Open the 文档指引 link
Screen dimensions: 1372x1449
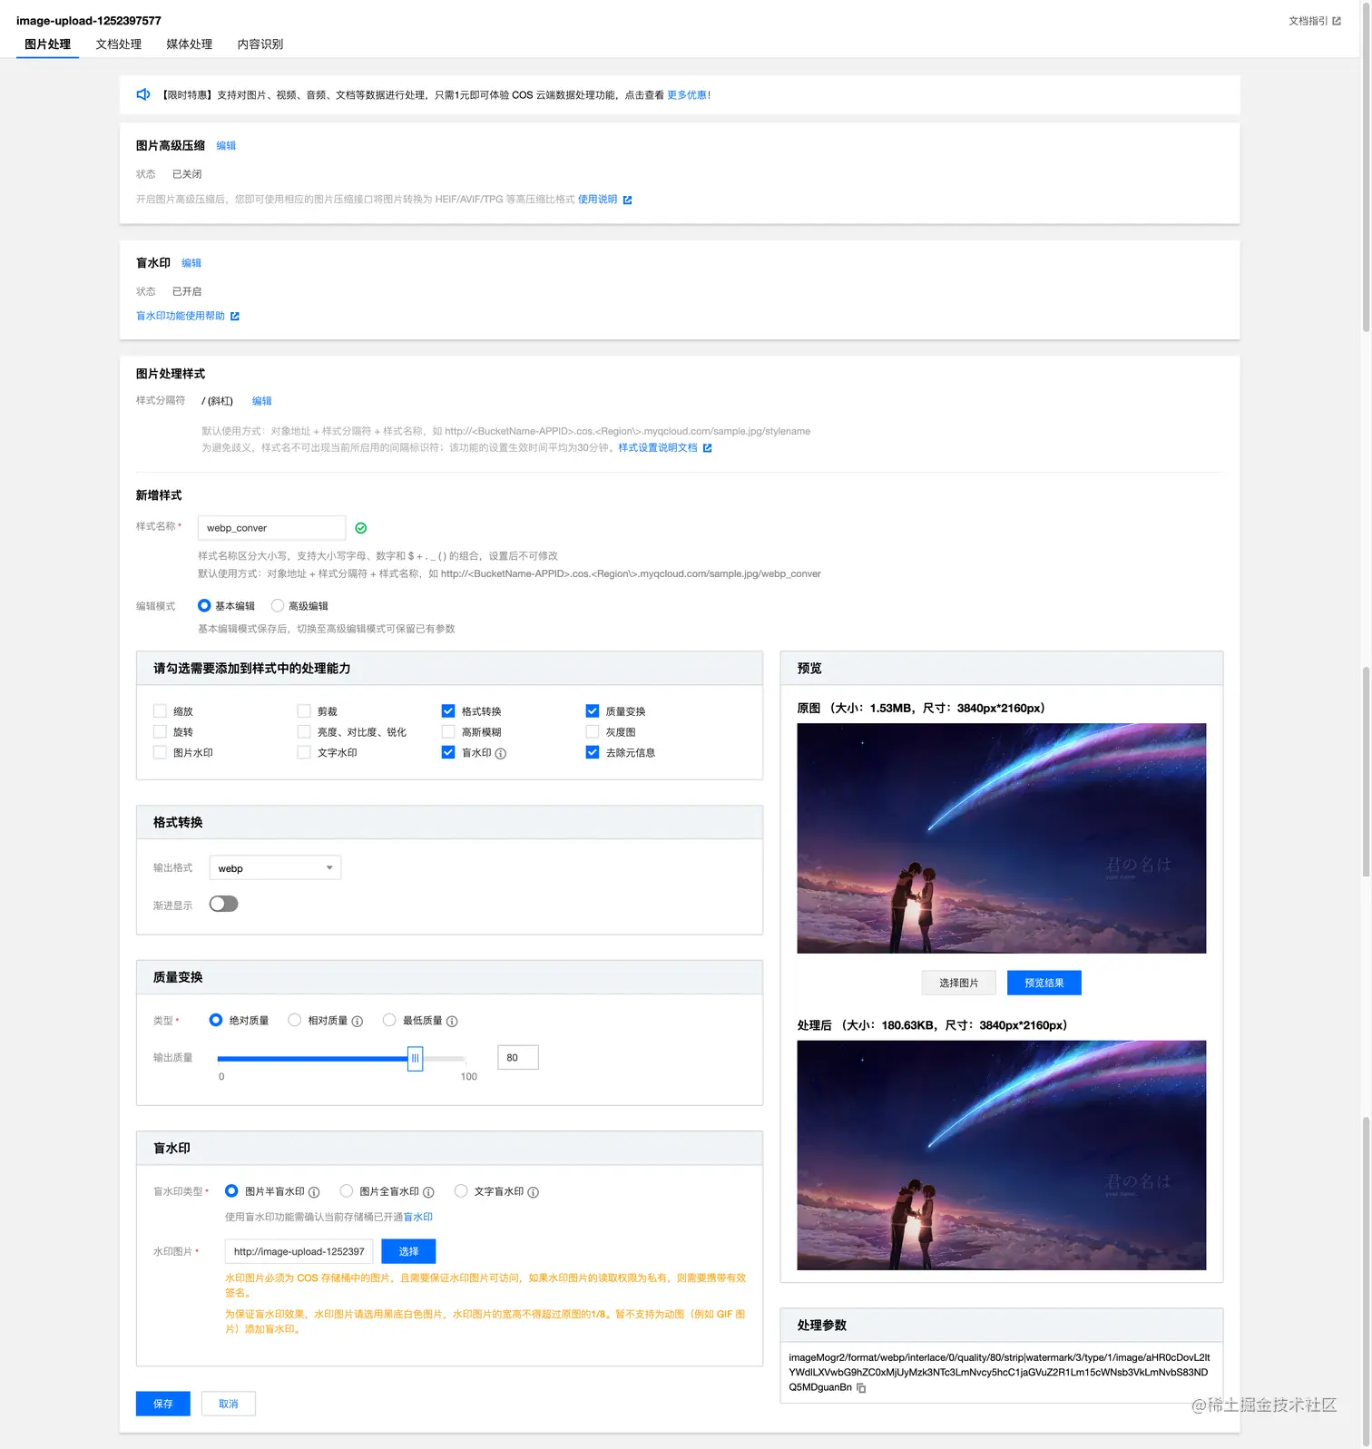pyautogui.click(x=1308, y=21)
